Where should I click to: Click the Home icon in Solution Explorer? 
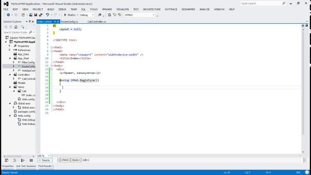coord(16,27)
